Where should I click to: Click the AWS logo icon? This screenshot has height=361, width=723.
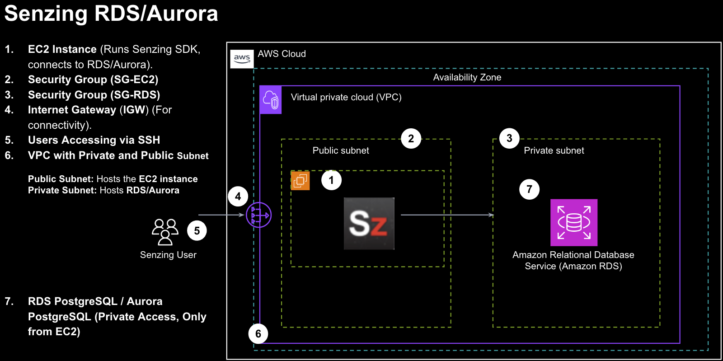242,59
